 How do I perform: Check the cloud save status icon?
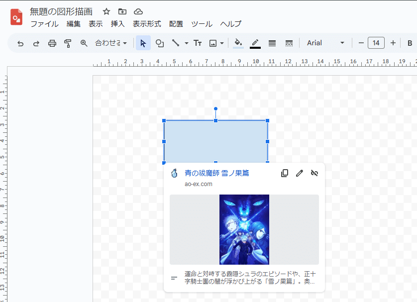138,11
